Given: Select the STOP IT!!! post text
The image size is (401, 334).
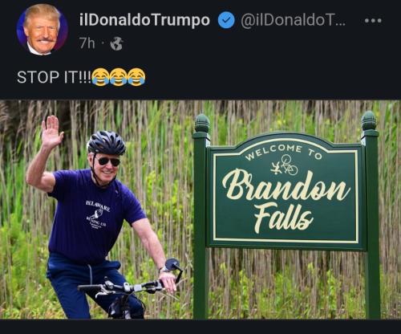Looking at the screenshot, I should pos(54,77).
